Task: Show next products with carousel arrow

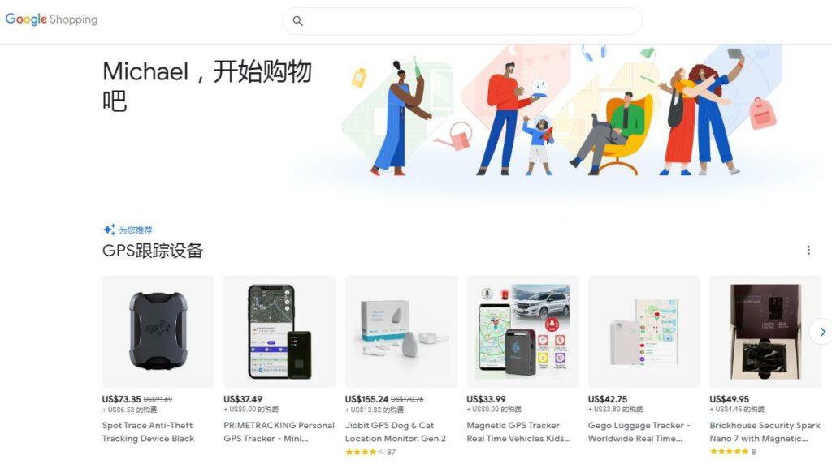Action: [821, 332]
